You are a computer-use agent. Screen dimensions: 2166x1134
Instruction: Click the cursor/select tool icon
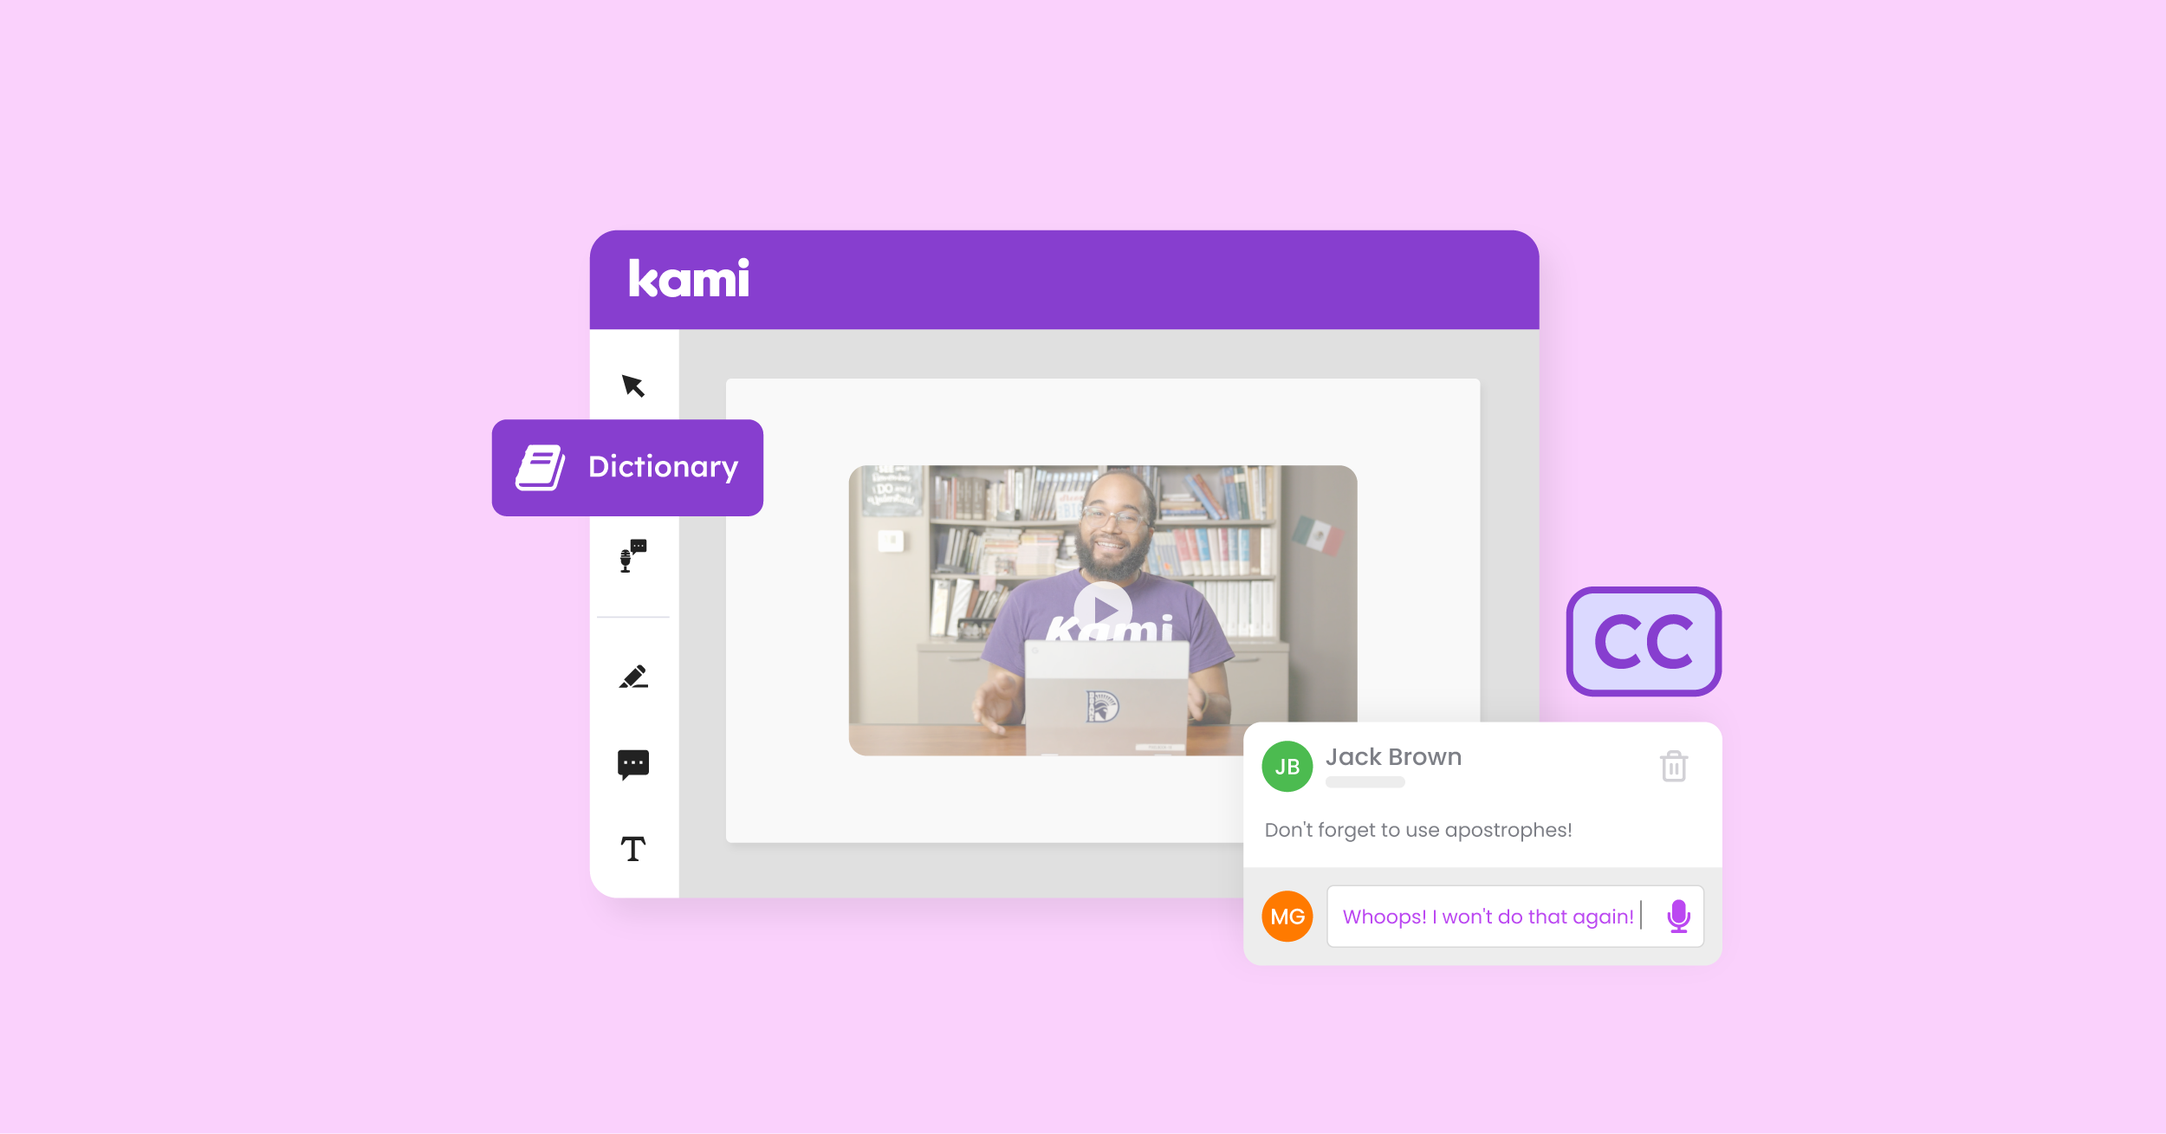point(633,386)
